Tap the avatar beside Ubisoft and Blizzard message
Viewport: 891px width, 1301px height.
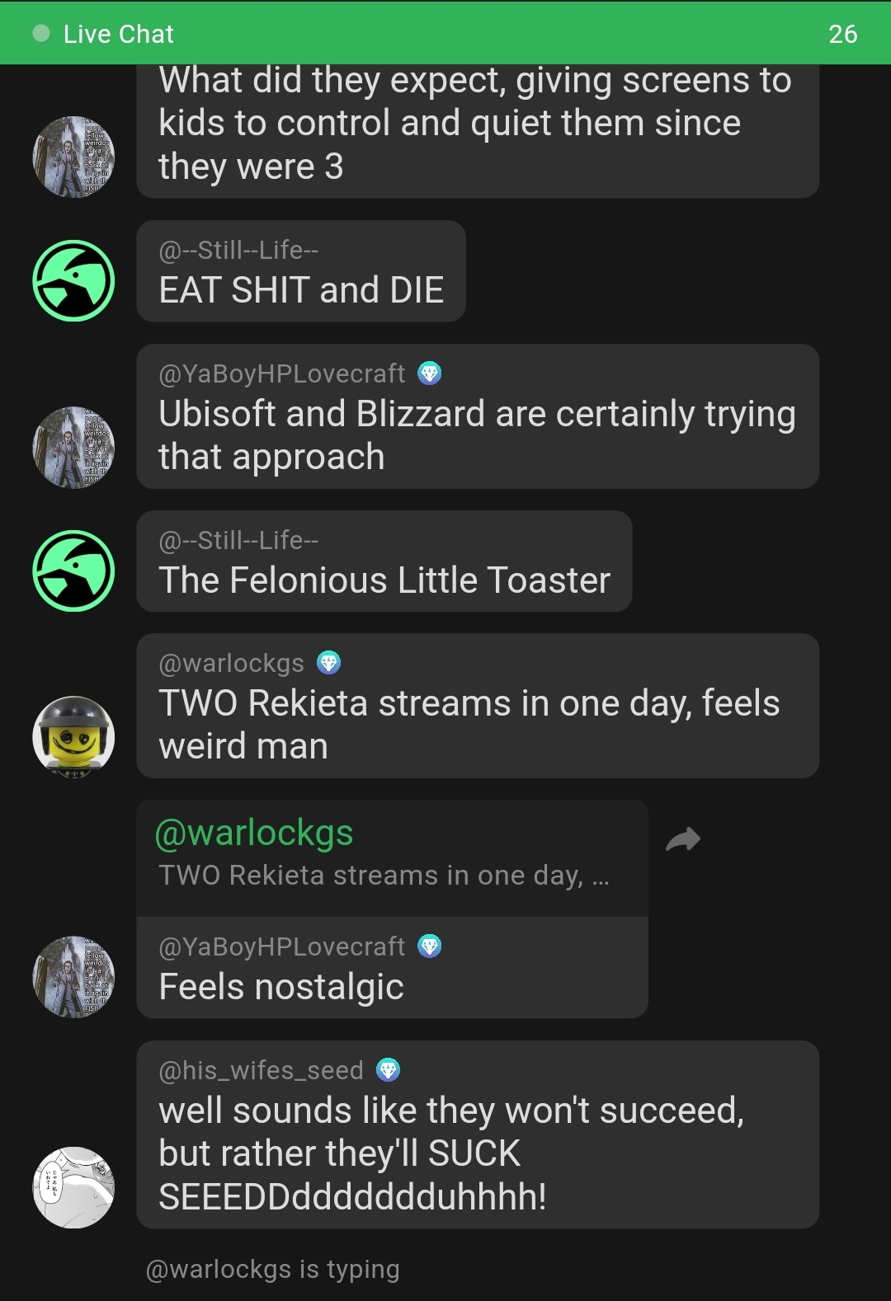tap(73, 448)
